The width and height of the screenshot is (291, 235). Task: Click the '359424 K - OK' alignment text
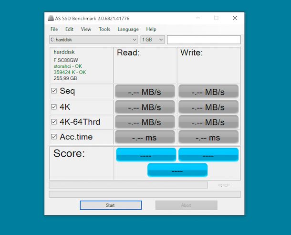[70, 72]
